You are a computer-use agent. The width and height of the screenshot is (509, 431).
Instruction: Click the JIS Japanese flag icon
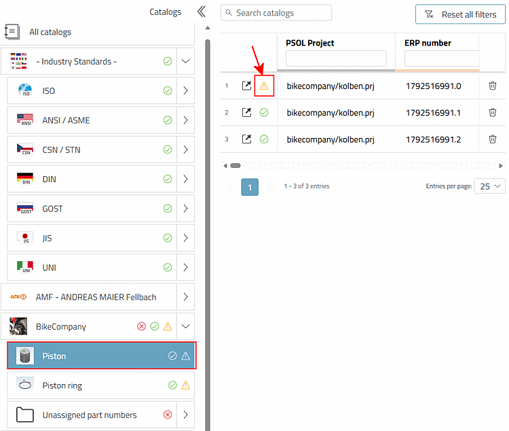pos(25,238)
